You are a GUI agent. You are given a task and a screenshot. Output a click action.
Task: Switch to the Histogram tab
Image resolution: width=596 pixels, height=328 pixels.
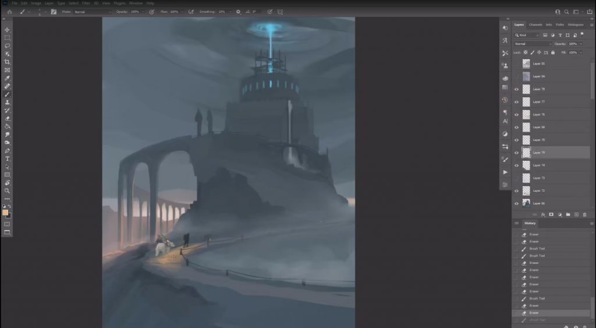(576, 24)
